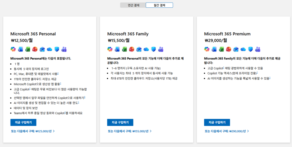
Task: Click the ₩15,500/월 price
Action: [x=119, y=40]
